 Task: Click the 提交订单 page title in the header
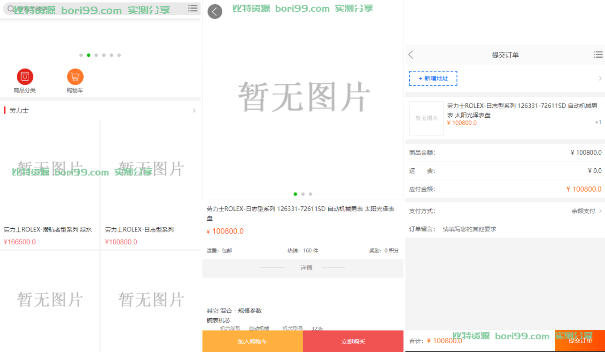click(505, 55)
